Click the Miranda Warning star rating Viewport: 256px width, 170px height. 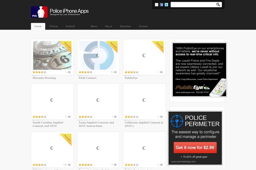click(39, 72)
